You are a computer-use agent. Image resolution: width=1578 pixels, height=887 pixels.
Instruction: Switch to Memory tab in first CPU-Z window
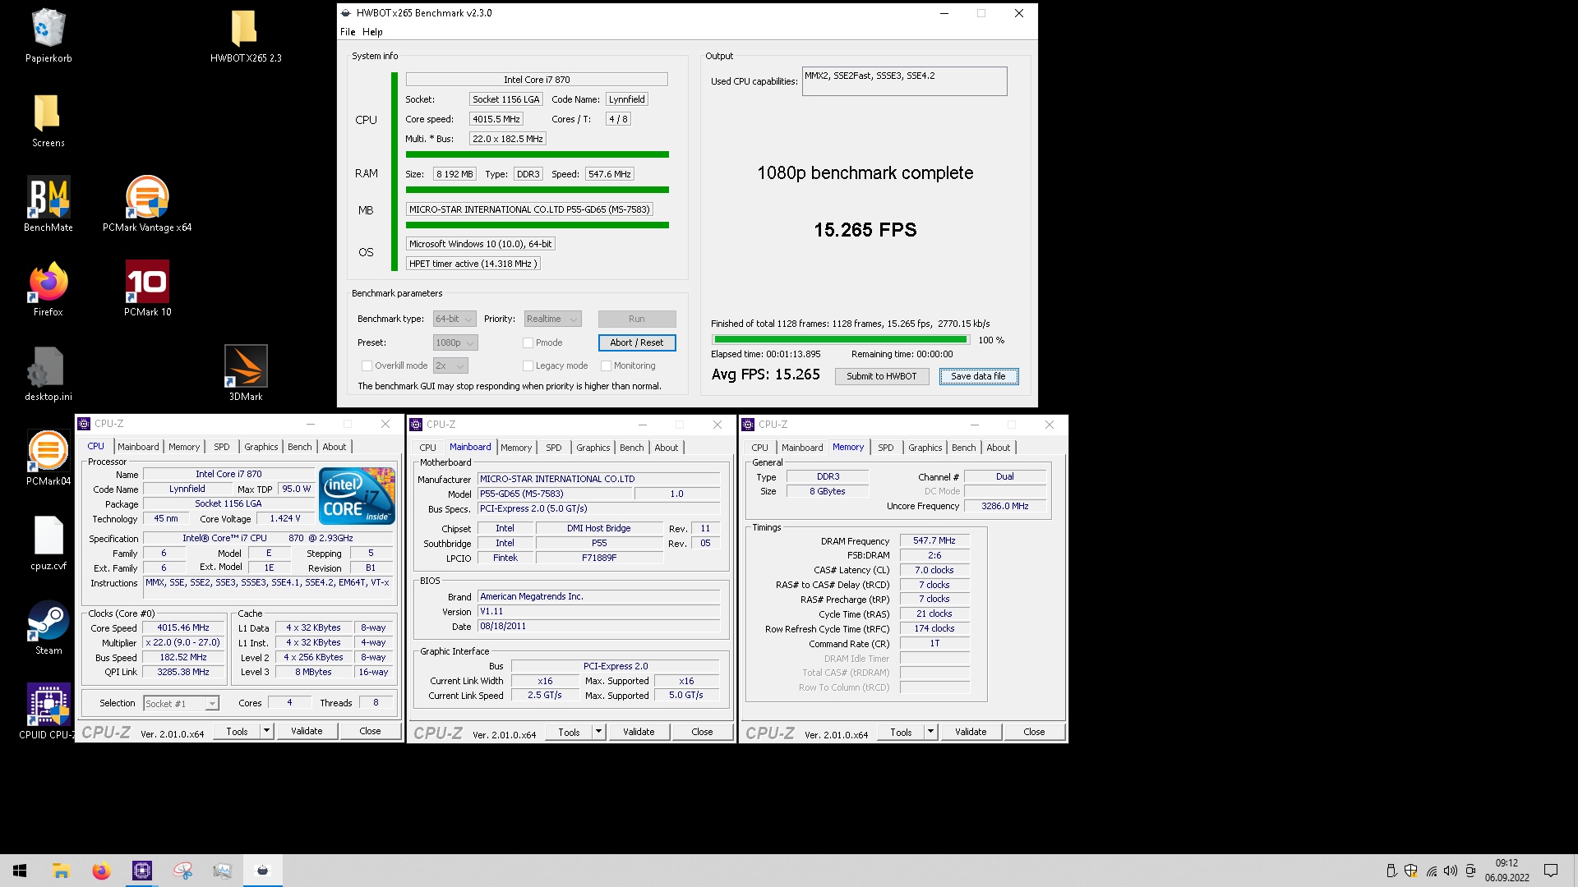tap(184, 447)
